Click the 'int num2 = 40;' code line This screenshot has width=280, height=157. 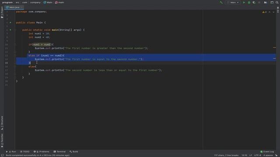coord(39,37)
